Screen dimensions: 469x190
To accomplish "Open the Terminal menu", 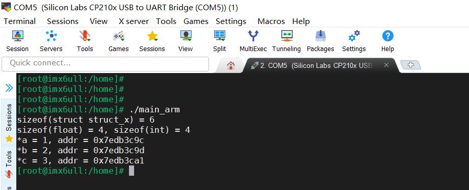I will [20, 21].
